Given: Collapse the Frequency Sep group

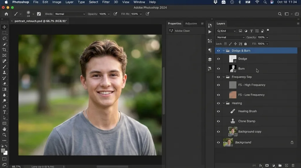Looking at the screenshot, I should pyautogui.click(x=224, y=77).
